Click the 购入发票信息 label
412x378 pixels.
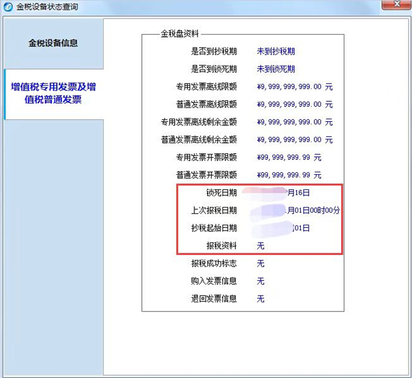pyautogui.click(x=214, y=281)
